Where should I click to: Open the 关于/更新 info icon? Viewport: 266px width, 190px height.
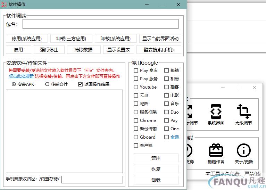(244, 150)
